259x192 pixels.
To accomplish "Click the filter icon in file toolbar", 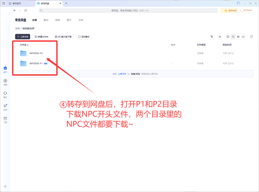I will [x=212, y=37].
